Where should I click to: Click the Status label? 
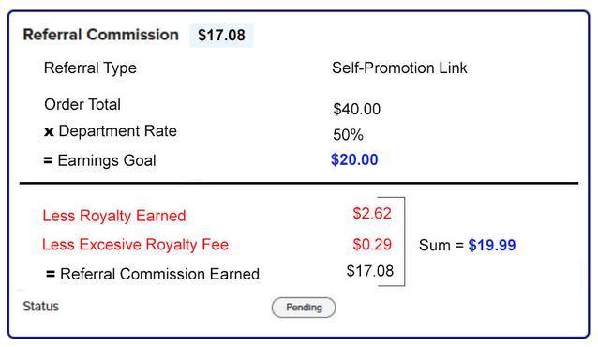[41, 306]
